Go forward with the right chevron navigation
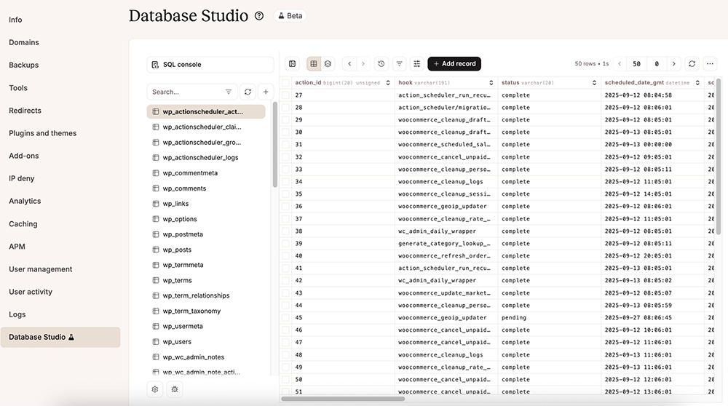The width and height of the screenshot is (728, 406). pyautogui.click(x=363, y=63)
